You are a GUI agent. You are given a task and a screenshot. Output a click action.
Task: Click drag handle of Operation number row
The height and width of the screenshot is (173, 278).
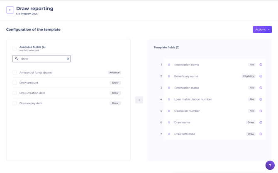click(169, 111)
